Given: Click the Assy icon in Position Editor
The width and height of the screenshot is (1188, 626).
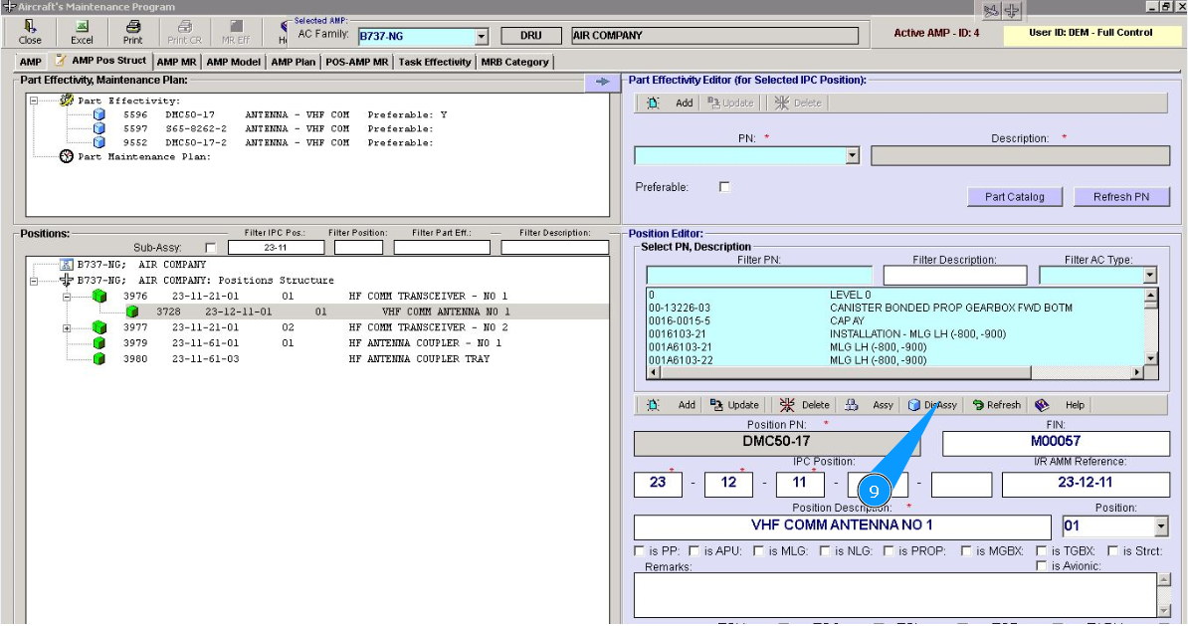Looking at the screenshot, I should click(x=852, y=405).
